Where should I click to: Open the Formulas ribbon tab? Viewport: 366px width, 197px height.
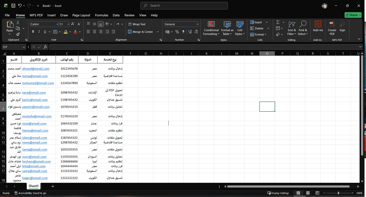[x=102, y=15]
